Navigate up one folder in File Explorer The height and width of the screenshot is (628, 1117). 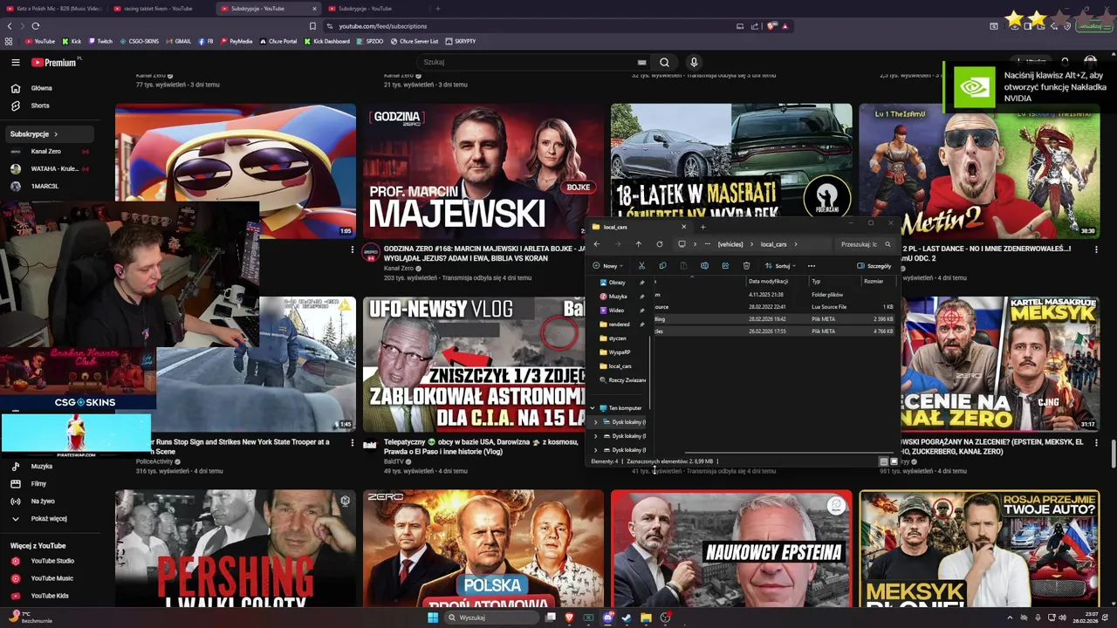(638, 244)
